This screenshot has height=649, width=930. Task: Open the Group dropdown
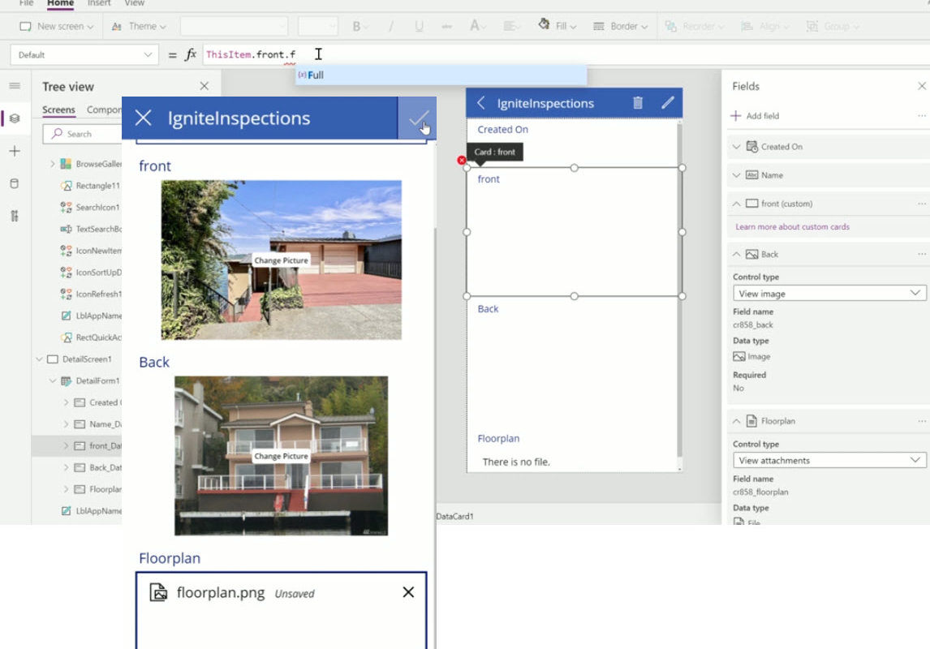click(832, 26)
